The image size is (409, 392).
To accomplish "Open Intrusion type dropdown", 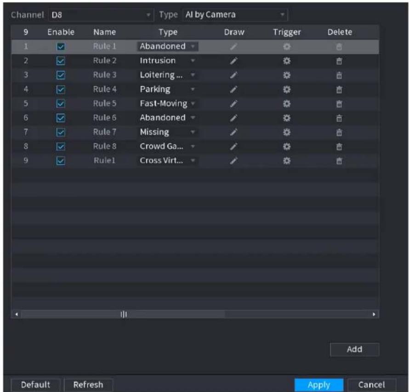I will (168, 61).
